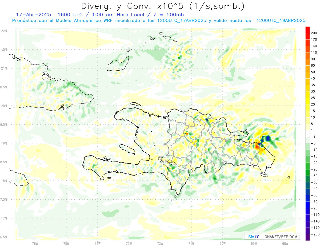The width and height of the screenshot is (320, 247).
Task: Click the colorbar segment between 170 and 200
Action: tap(307, 36)
